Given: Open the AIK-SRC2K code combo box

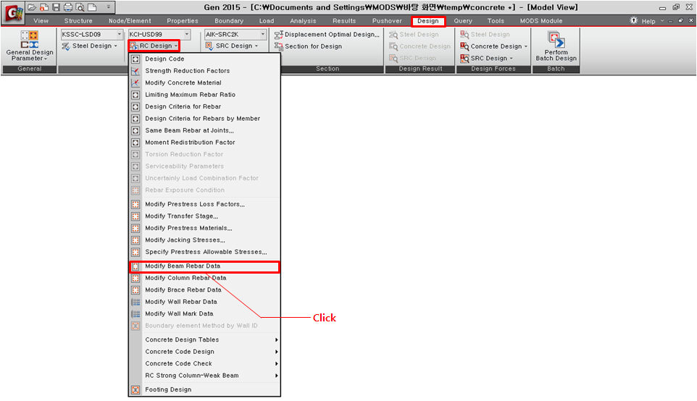Looking at the screenshot, I should (x=235, y=34).
